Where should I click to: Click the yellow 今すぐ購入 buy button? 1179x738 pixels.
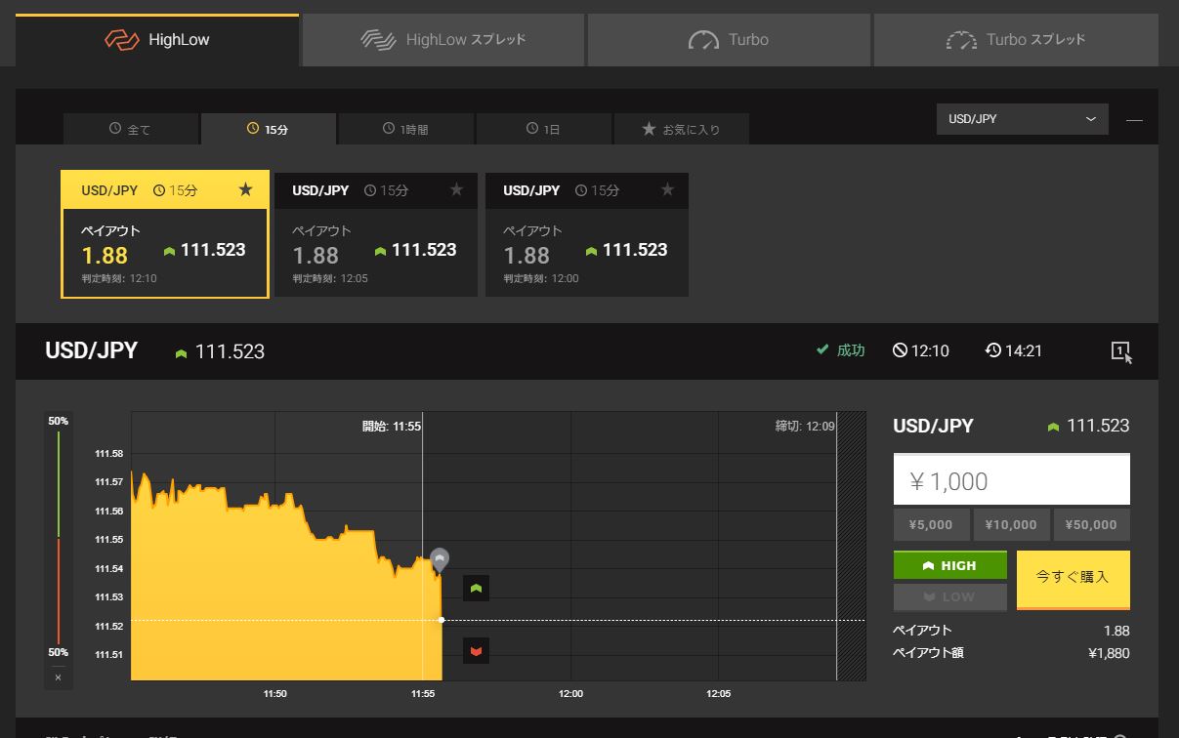click(1074, 579)
